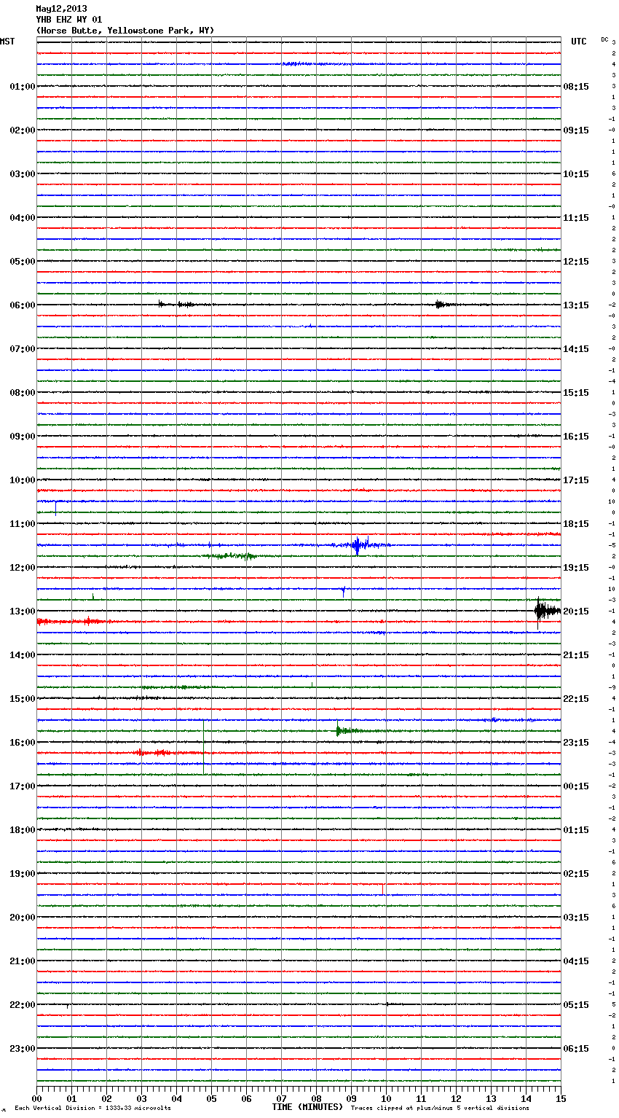Click the 06:15 UTC time label

(576, 1049)
